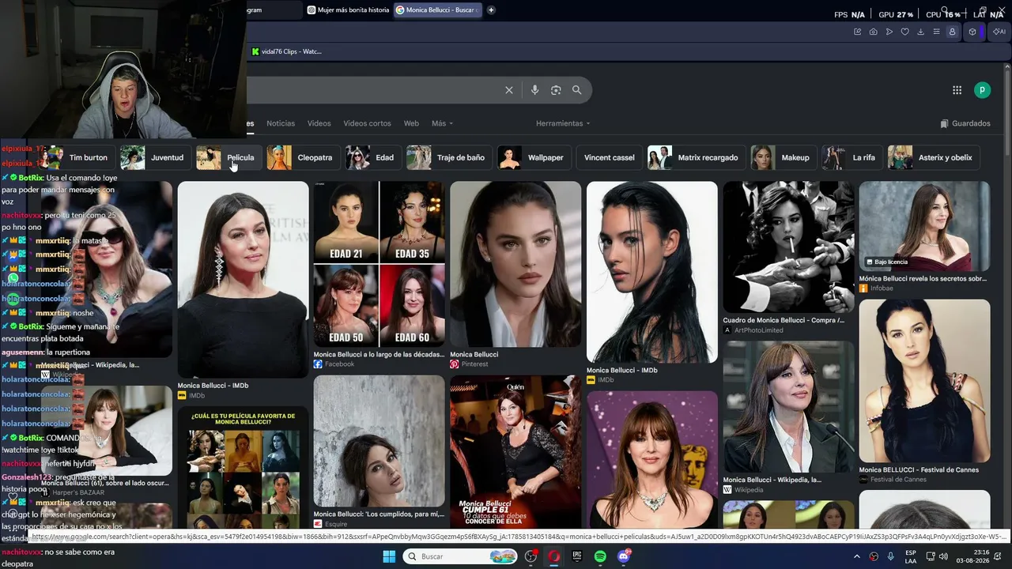The image size is (1012, 569).
Task: Open the Opera browser taskbar icon
Action: coord(554,556)
